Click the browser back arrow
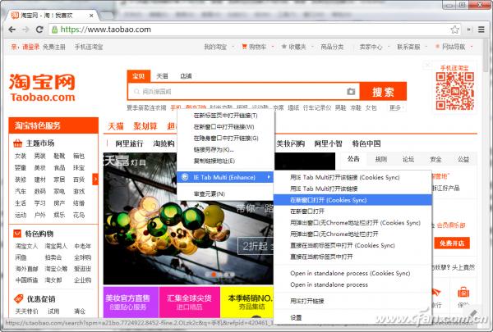Viewport: 493px width, 332px height. click(x=12, y=30)
